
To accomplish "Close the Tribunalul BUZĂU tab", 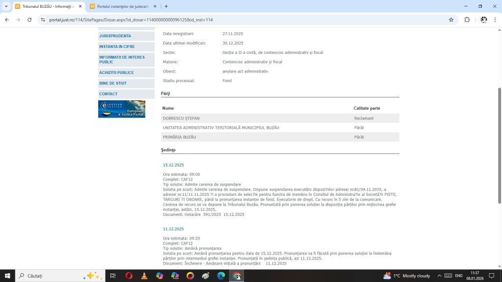I will point(80,6).
